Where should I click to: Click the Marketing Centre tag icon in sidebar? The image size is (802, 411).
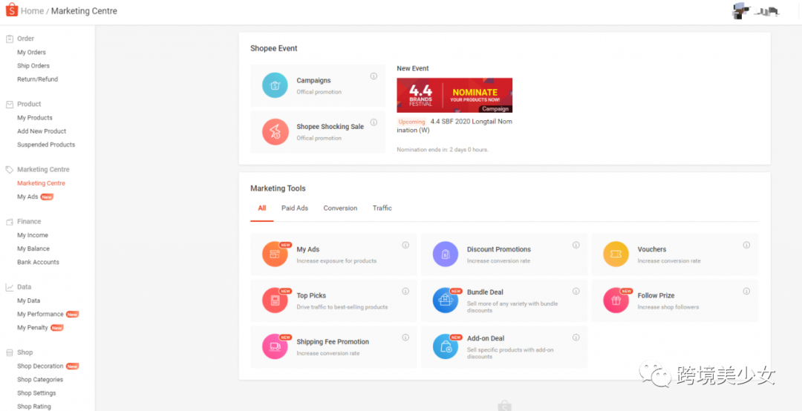[x=9, y=170]
